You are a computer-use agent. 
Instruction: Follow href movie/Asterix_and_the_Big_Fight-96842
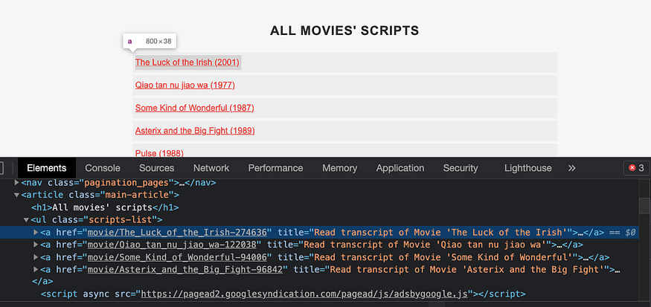coord(185,270)
